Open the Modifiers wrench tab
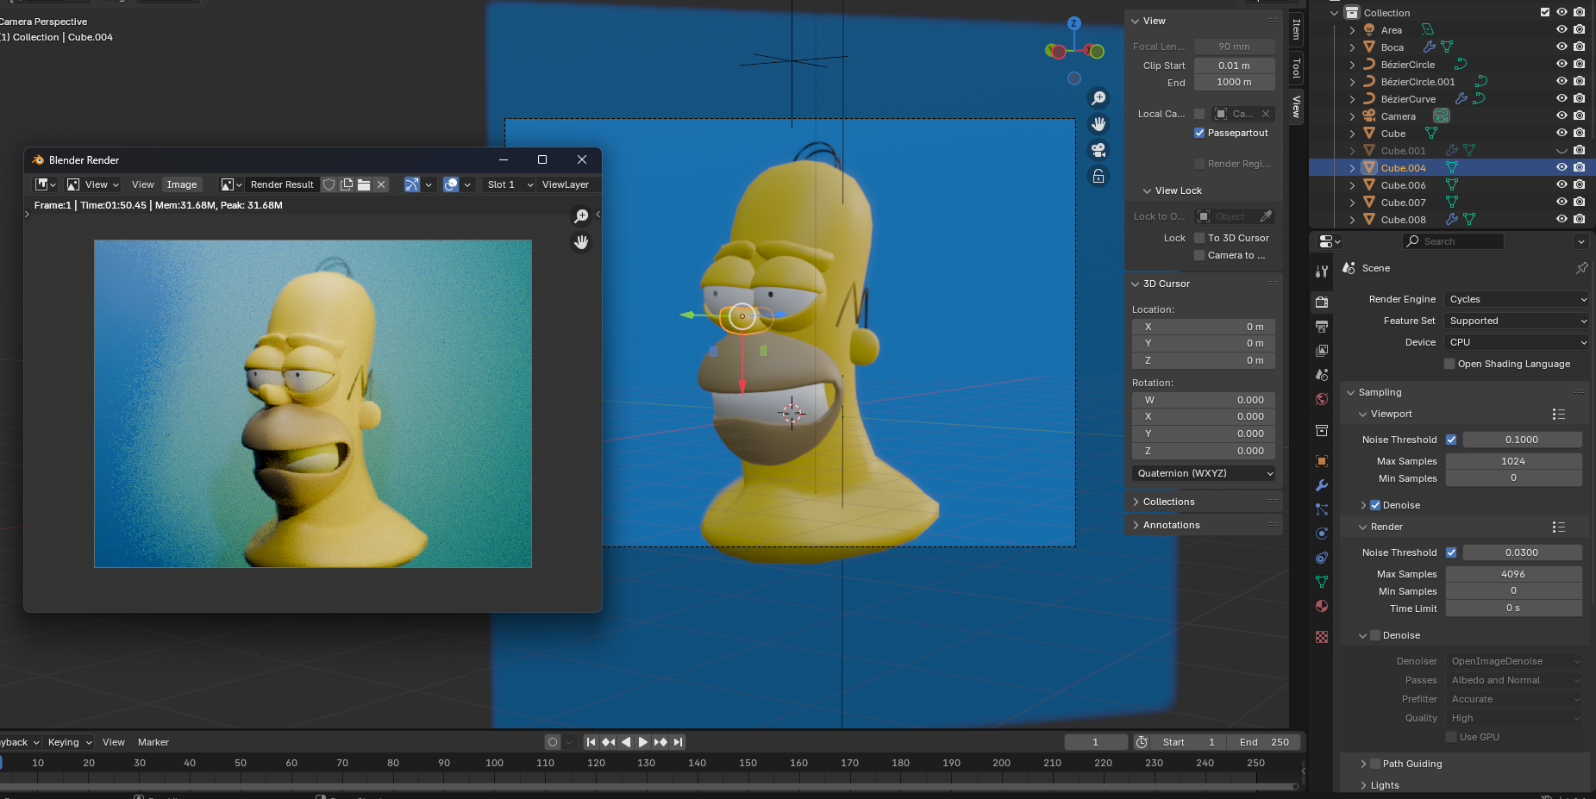The height and width of the screenshot is (799, 1596). click(x=1322, y=485)
